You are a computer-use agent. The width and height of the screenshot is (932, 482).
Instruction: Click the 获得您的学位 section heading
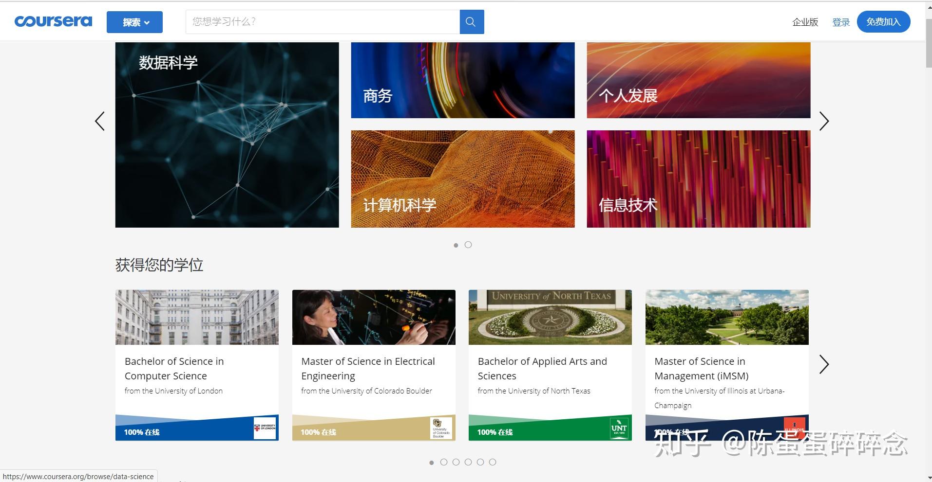(x=159, y=265)
